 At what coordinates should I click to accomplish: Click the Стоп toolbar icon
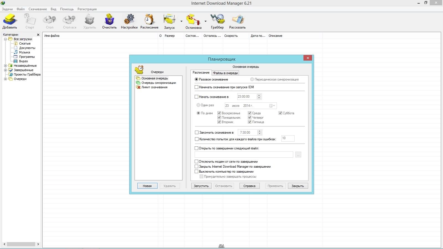tap(50, 19)
